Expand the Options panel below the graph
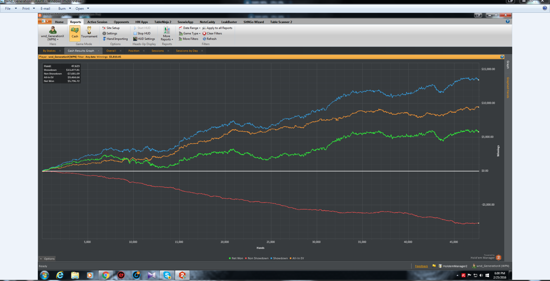 [47, 259]
